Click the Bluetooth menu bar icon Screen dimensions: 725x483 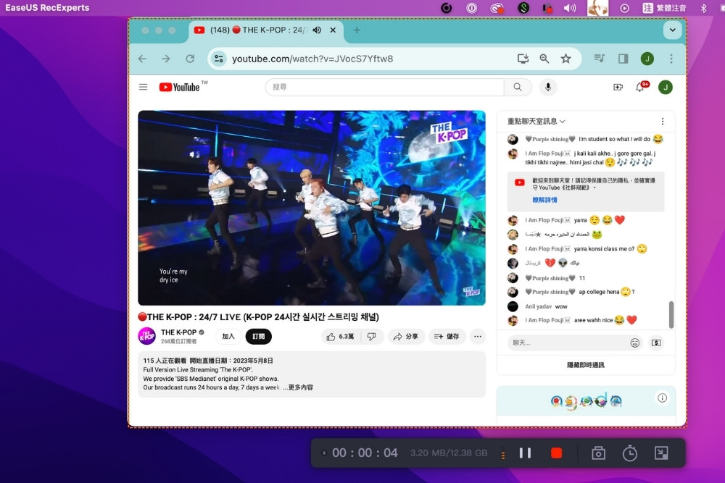click(703, 8)
